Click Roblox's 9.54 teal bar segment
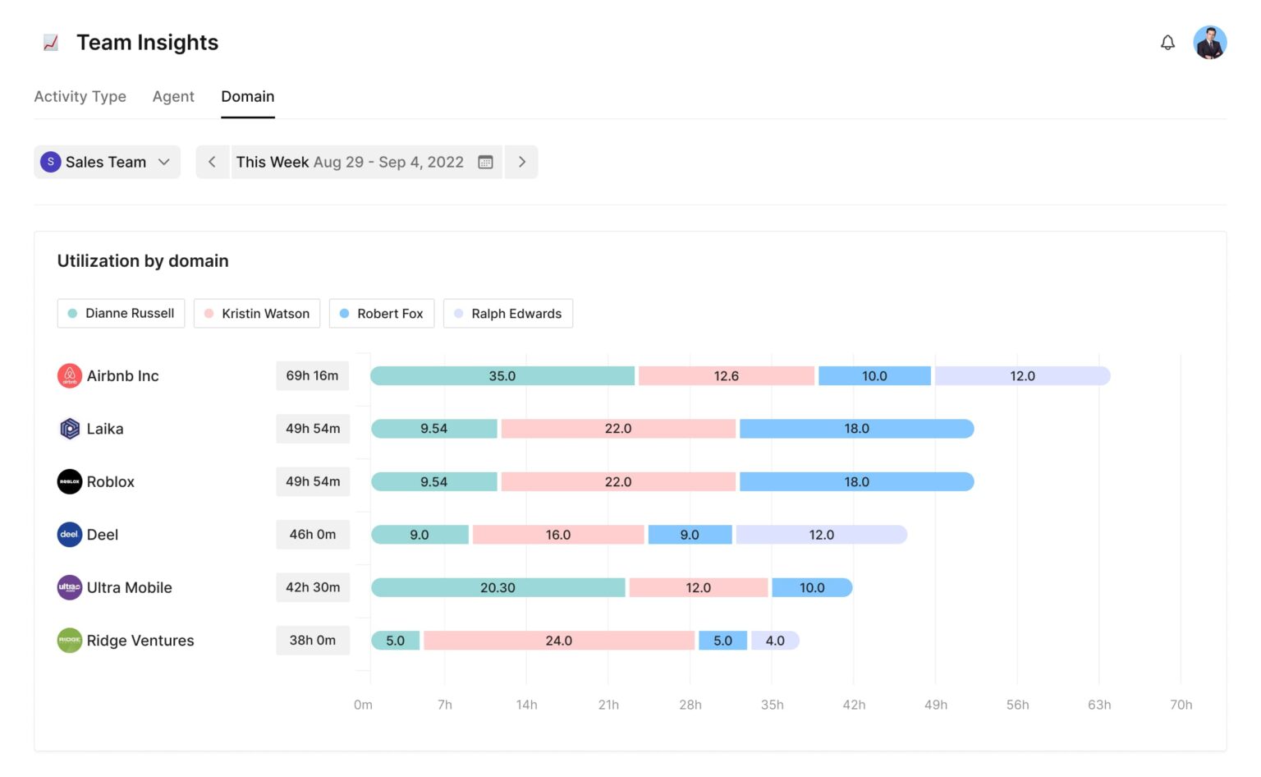 click(x=434, y=481)
